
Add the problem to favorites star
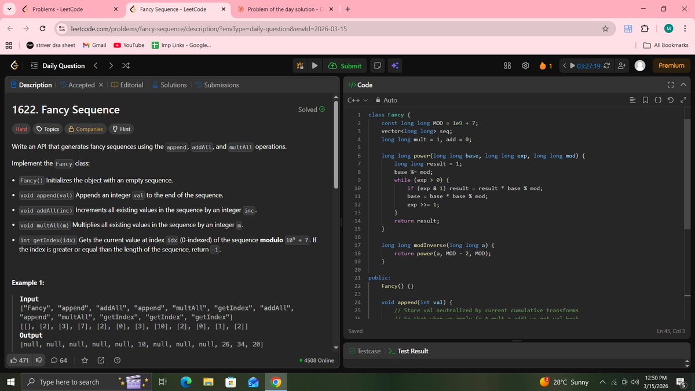85,360
